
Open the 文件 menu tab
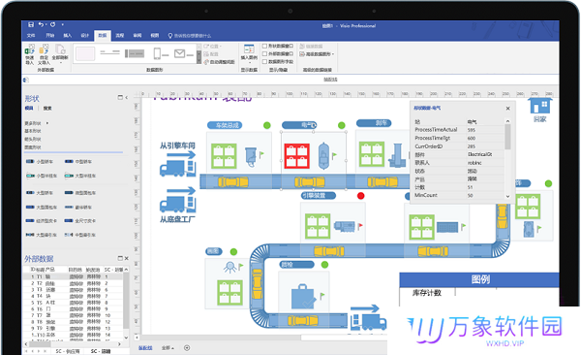pos(31,35)
